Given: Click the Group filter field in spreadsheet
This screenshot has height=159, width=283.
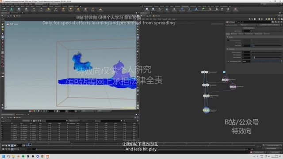Looking at the screenshot, I should tap(56, 121).
